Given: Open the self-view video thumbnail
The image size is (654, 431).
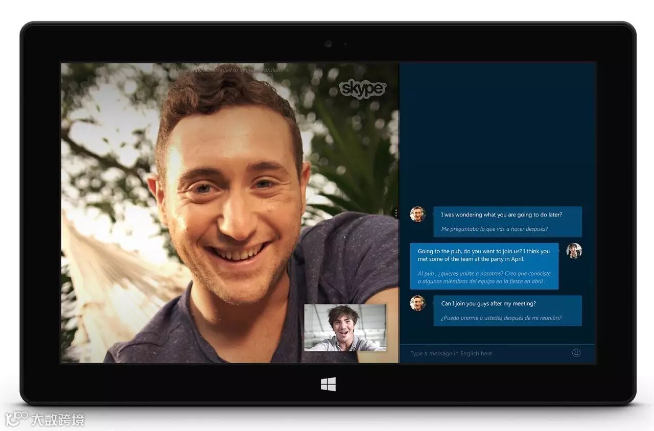Looking at the screenshot, I should [345, 328].
